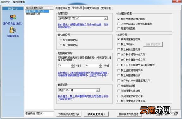Click the 排除部分程序 button
The width and height of the screenshot is (182, 119).
153,45
